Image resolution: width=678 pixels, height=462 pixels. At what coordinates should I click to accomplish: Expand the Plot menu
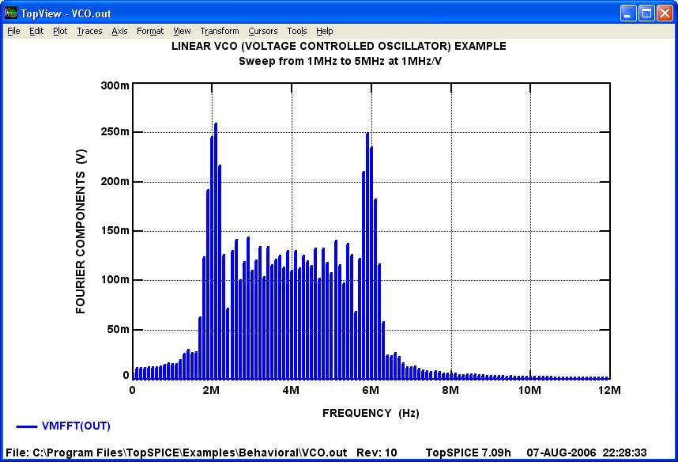click(60, 31)
